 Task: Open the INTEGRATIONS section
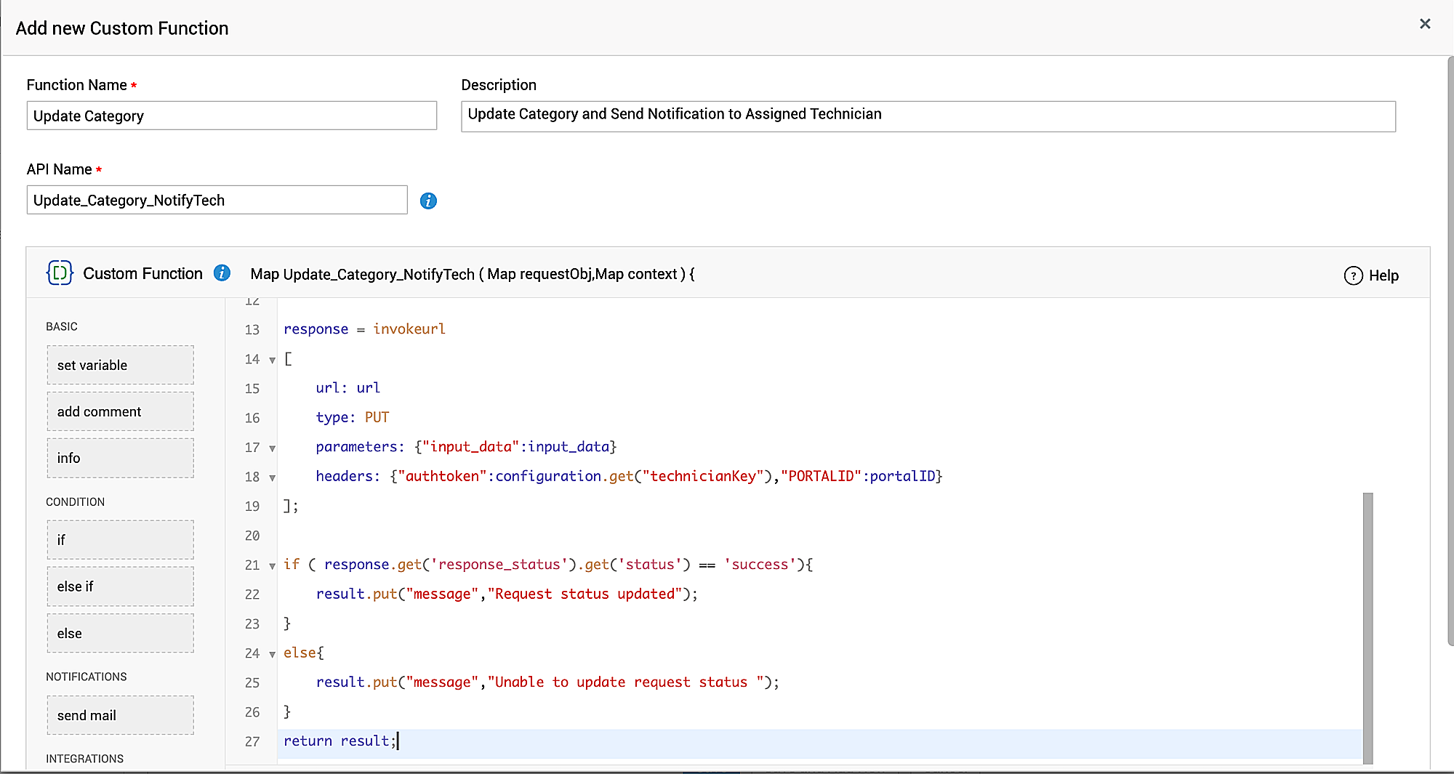pyautogui.click(x=85, y=759)
